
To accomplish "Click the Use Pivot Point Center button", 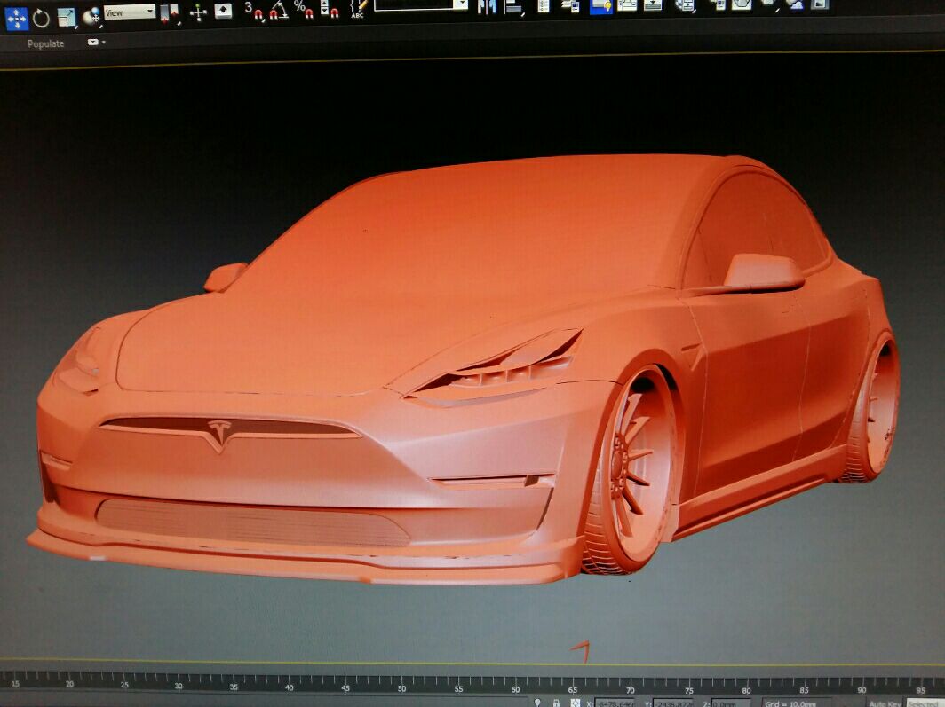I will [x=170, y=13].
